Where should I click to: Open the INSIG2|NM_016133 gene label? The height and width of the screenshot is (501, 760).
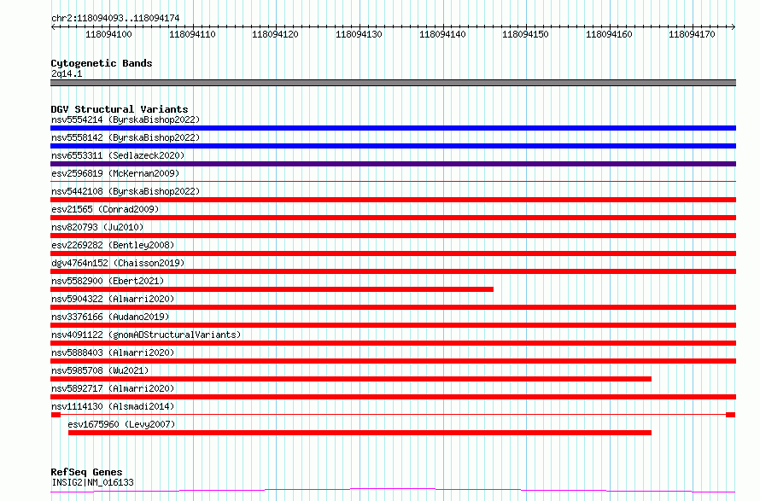click(x=92, y=482)
